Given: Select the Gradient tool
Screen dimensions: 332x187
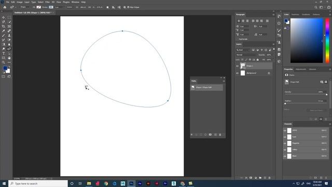Looking at the screenshot, I should (x=4, y=44).
